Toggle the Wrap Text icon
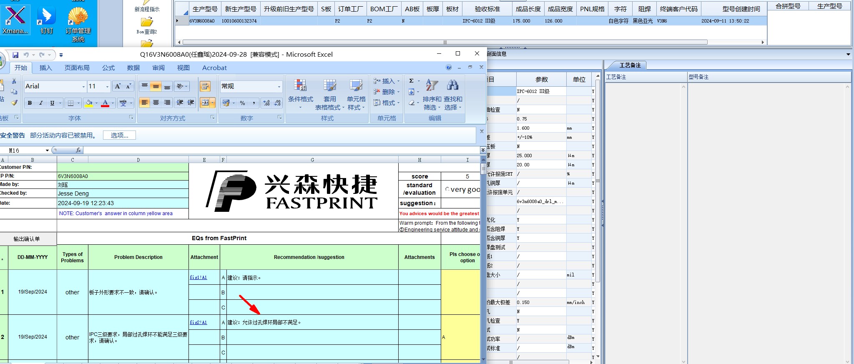The width and height of the screenshot is (854, 364). click(205, 86)
